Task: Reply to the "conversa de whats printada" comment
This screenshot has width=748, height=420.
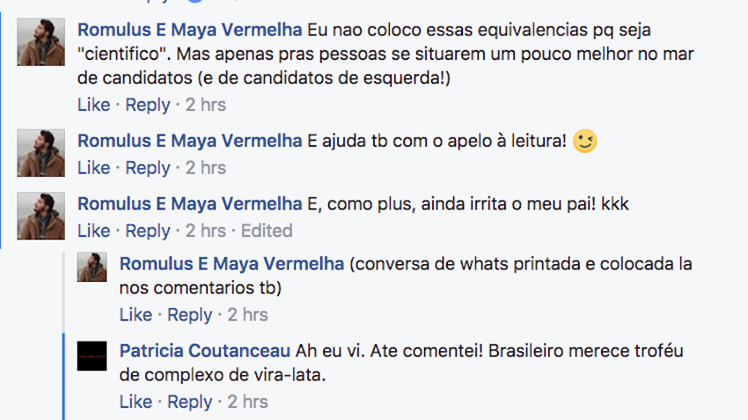Action: point(189,314)
